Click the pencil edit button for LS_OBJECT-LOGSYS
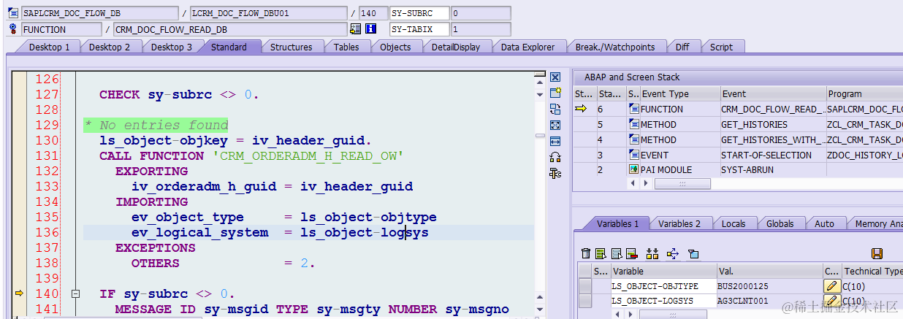903x319 pixels. [x=832, y=301]
